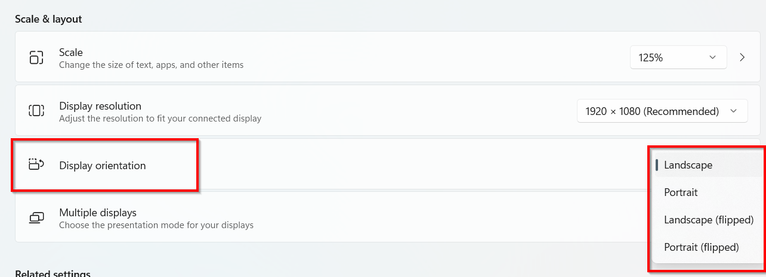Select the Landscape orientation option
The height and width of the screenshot is (277, 766).
point(688,165)
